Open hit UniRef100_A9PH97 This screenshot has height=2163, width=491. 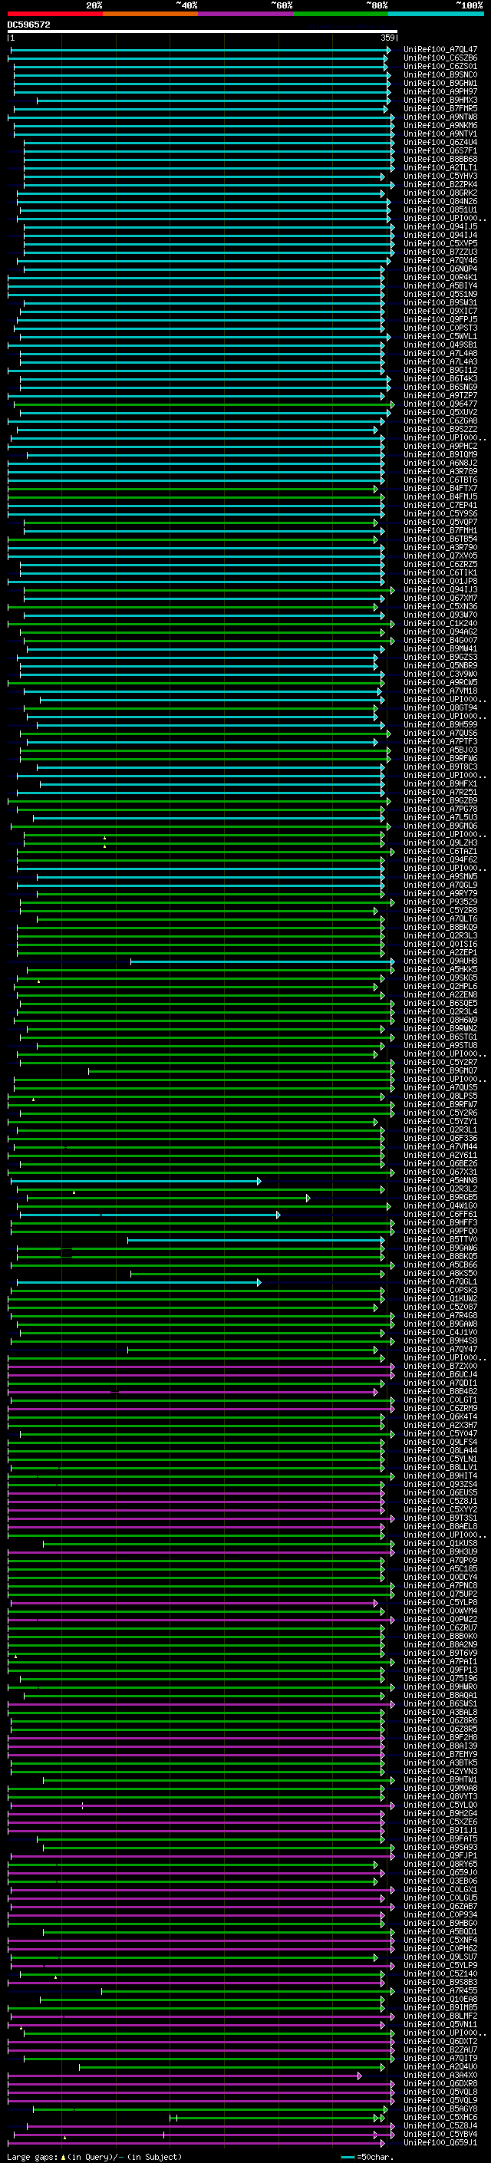click(x=440, y=91)
